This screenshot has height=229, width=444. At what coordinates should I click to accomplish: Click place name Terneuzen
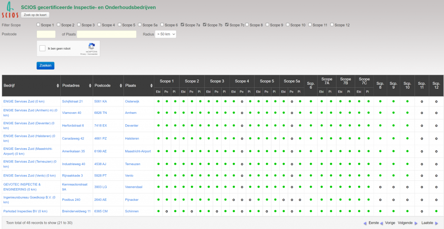coord(133,164)
